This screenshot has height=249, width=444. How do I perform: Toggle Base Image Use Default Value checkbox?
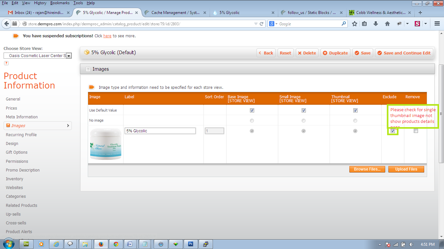pos(252,110)
